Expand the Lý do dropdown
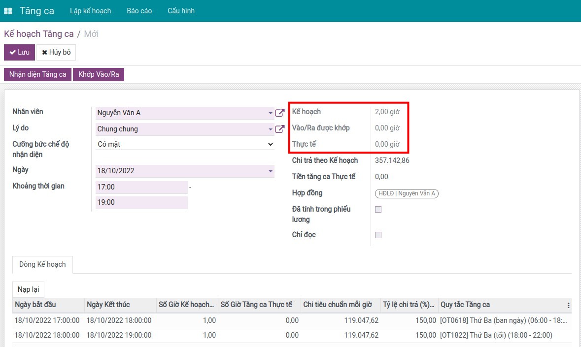Viewport: 581px width, 347px height. click(x=271, y=129)
